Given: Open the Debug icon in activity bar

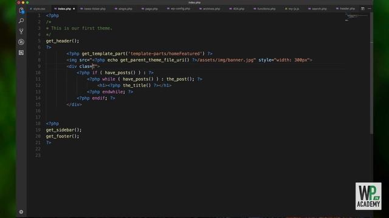Looking at the screenshot, I should click(x=21, y=42).
